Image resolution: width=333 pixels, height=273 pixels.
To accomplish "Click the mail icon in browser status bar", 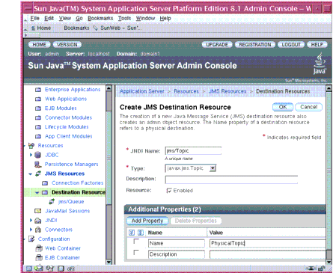I will click(39, 269).
